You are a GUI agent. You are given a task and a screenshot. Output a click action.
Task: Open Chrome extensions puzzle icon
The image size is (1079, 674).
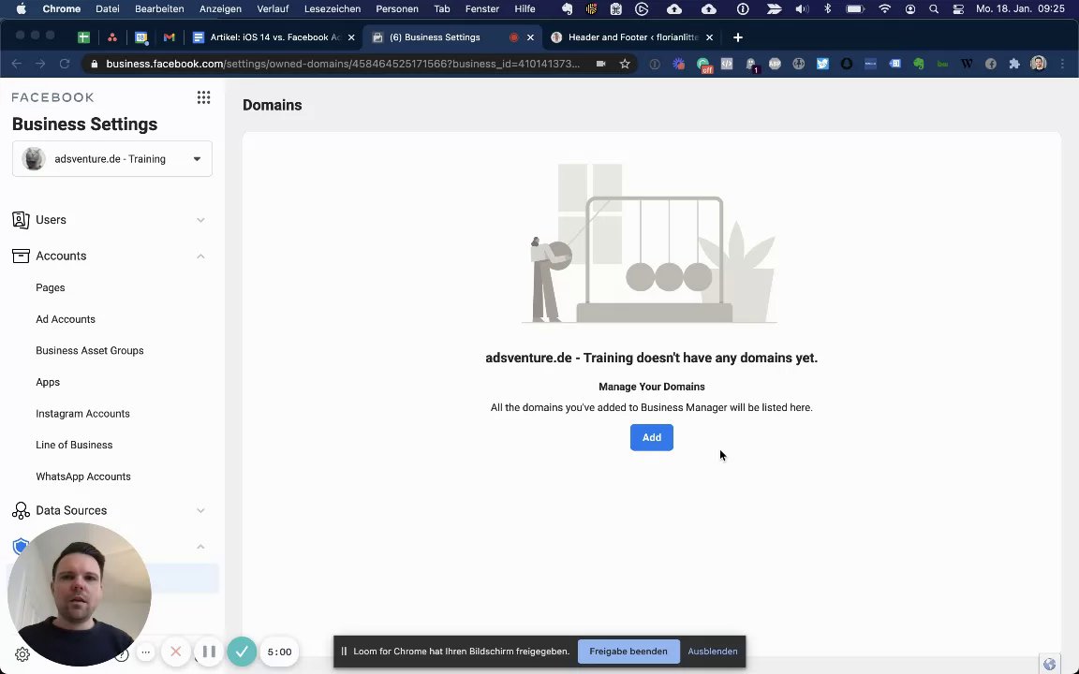(1014, 64)
